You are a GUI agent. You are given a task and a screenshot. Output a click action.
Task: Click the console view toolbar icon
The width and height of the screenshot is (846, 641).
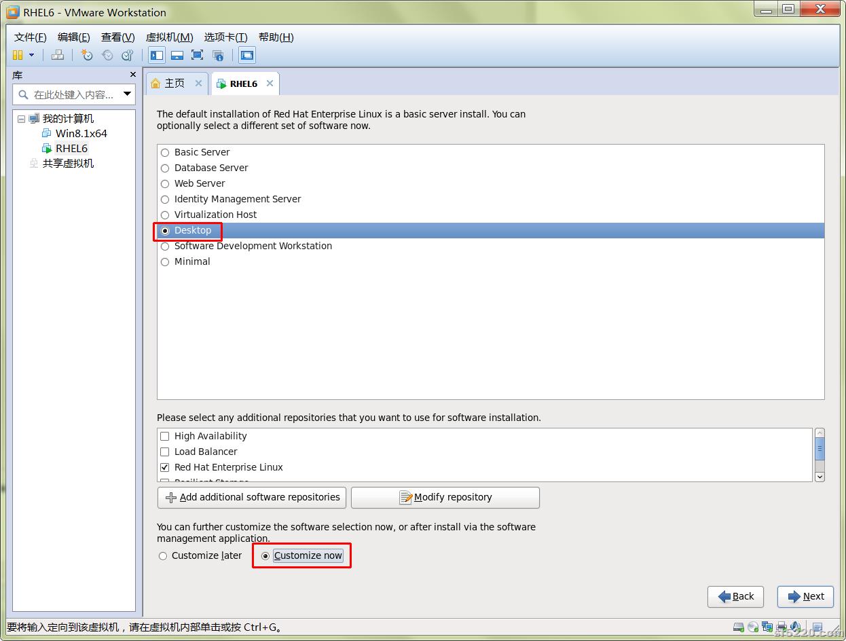tap(247, 55)
